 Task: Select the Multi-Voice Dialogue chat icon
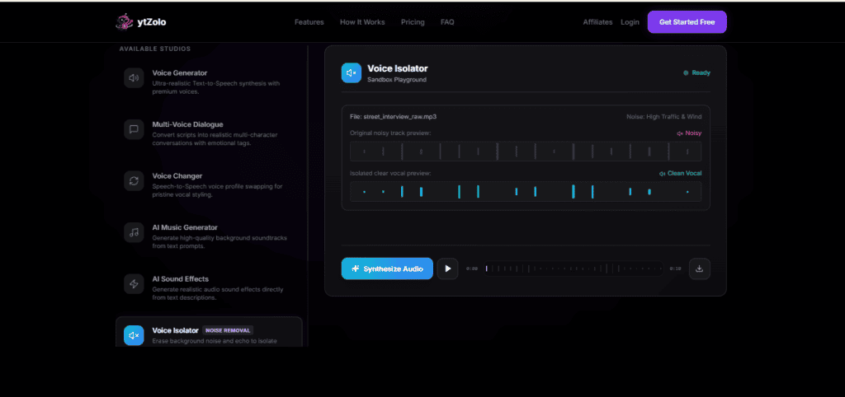click(x=135, y=129)
